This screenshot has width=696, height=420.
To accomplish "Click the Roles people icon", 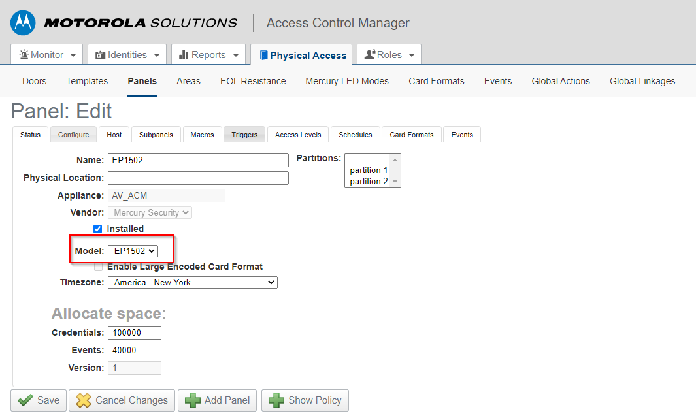I will point(371,54).
